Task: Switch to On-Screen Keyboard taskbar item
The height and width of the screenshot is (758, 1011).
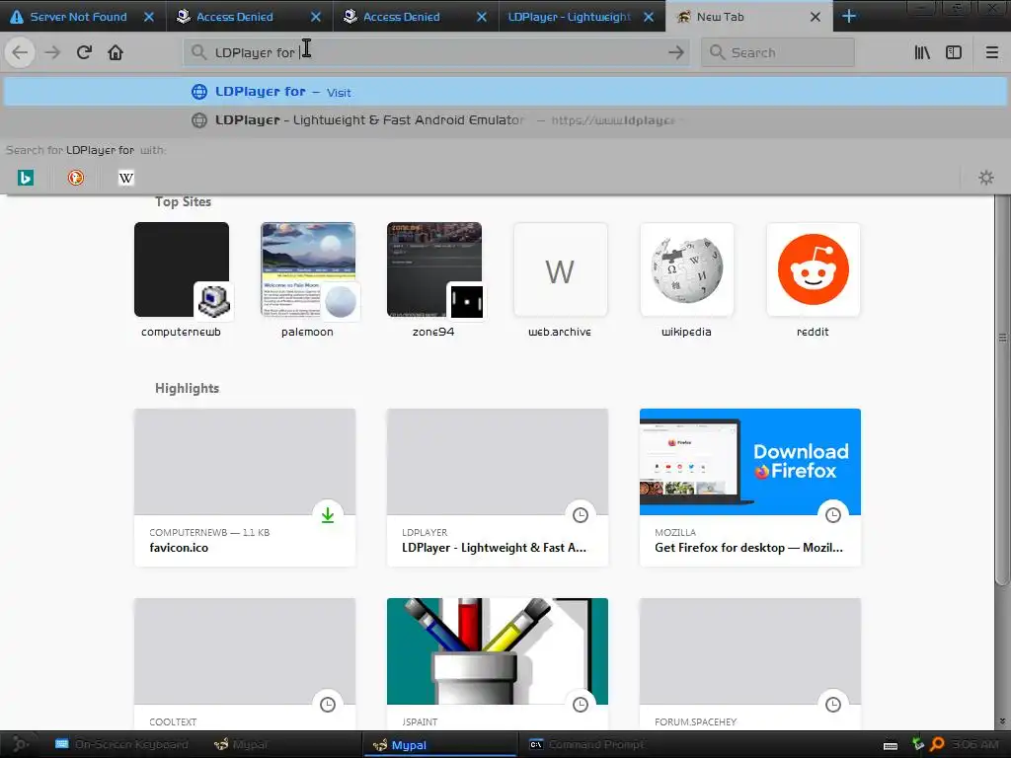Action: point(121,744)
